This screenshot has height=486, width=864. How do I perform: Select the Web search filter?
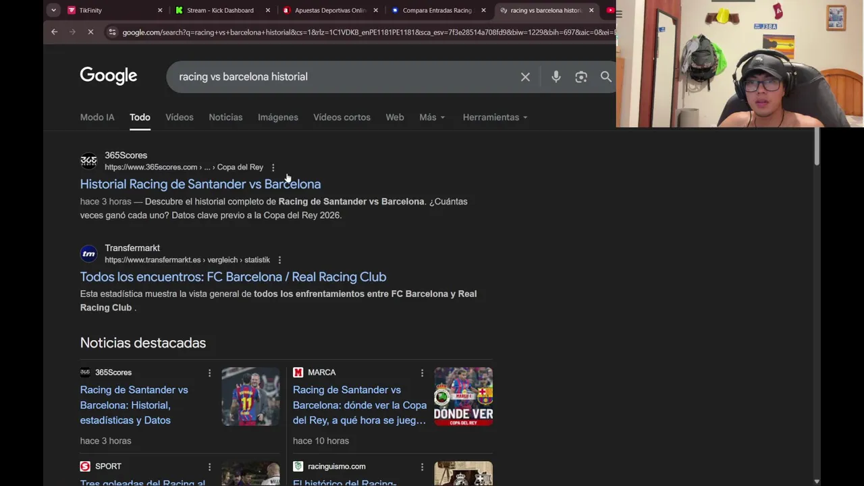pos(395,117)
